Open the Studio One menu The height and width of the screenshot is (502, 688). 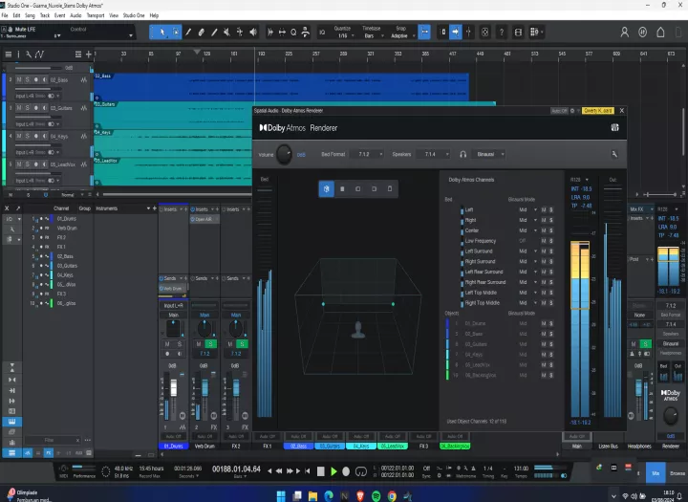(134, 15)
